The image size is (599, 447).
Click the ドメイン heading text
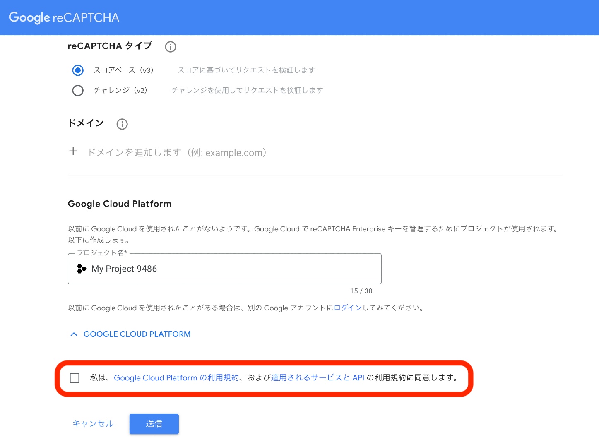pos(86,123)
